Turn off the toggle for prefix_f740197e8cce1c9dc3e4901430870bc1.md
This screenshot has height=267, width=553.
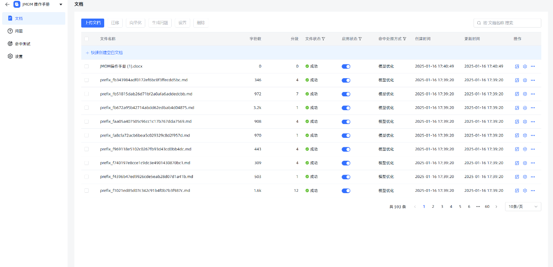[x=346, y=163]
